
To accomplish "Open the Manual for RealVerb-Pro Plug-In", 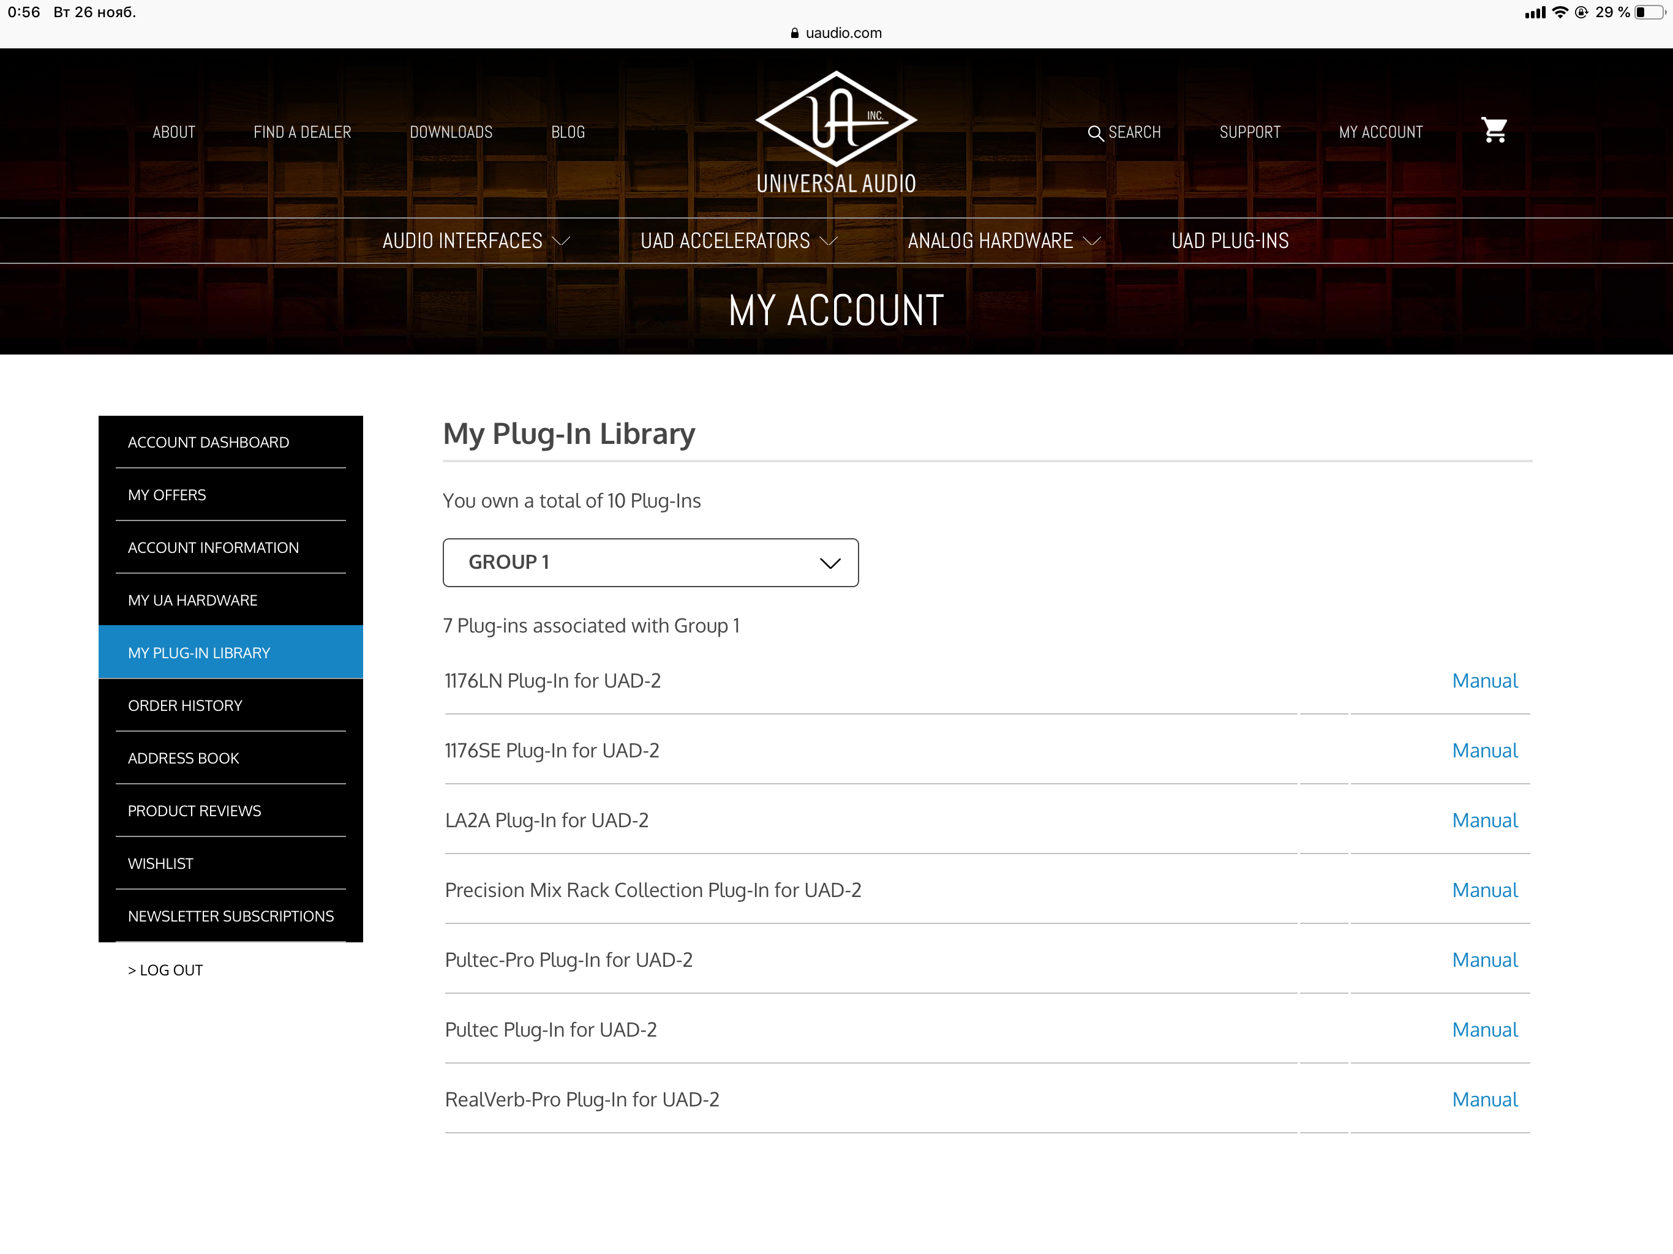I will (x=1484, y=1100).
